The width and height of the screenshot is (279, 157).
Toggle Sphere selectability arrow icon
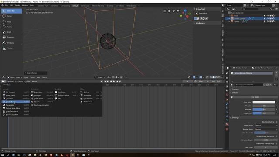click(x=265, y=21)
